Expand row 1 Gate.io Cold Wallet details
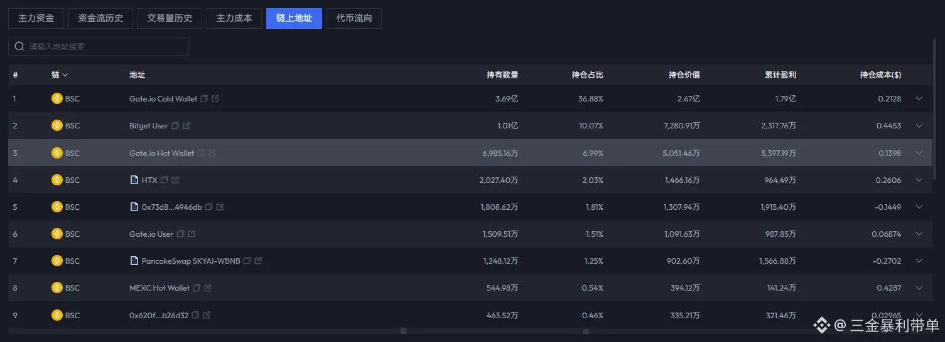Image resolution: width=945 pixels, height=342 pixels. coord(919,98)
